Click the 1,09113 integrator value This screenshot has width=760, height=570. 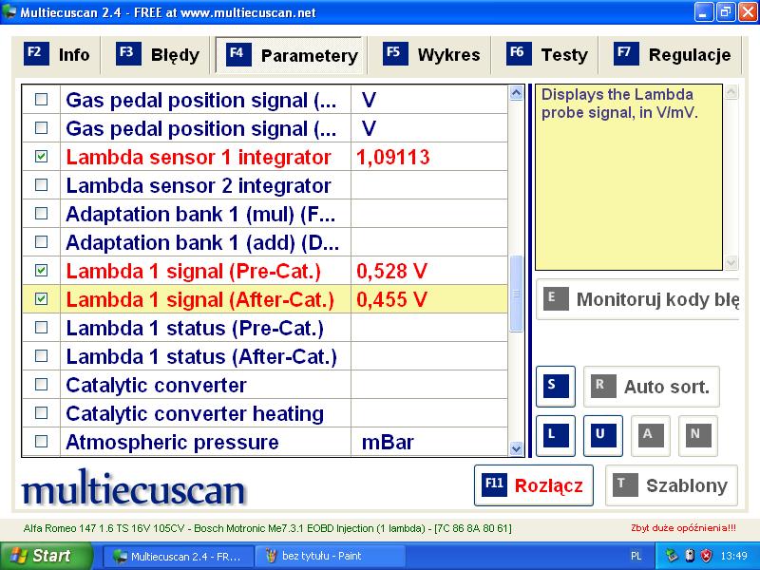(x=393, y=157)
